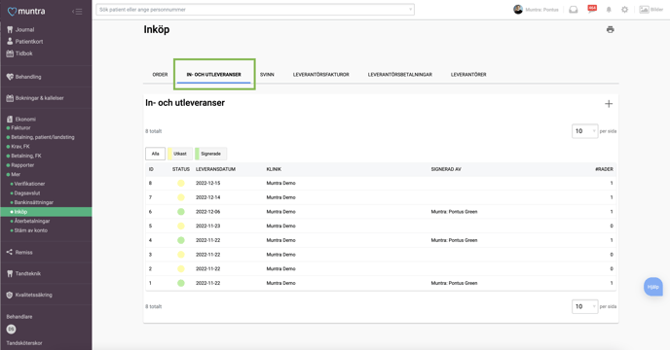The height and width of the screenshot is (350, 670).
Task: Filter list by Utkast status
Action: [180, 154]
